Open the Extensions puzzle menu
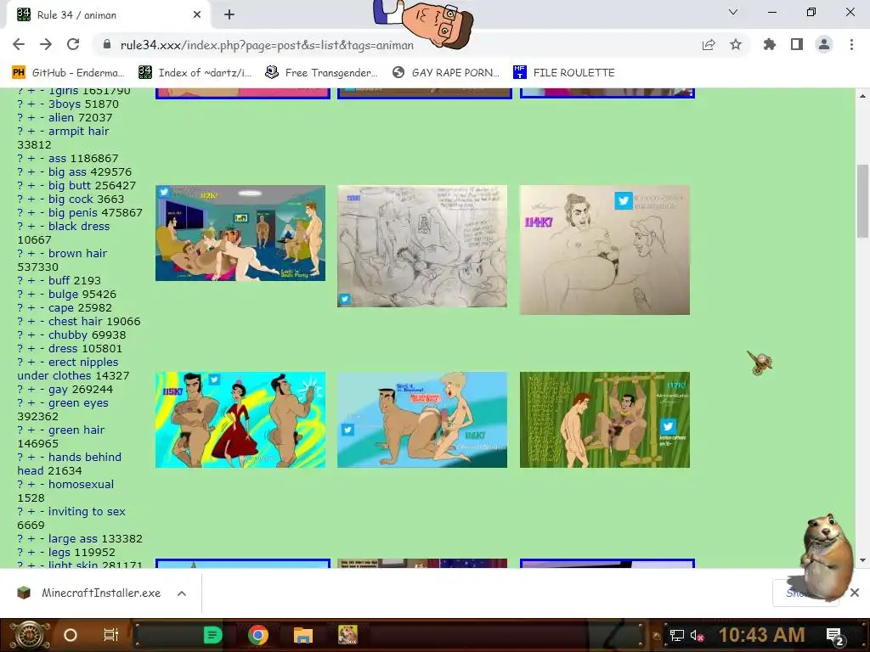The height and width of the screenshot is (652, 870). 770,45
